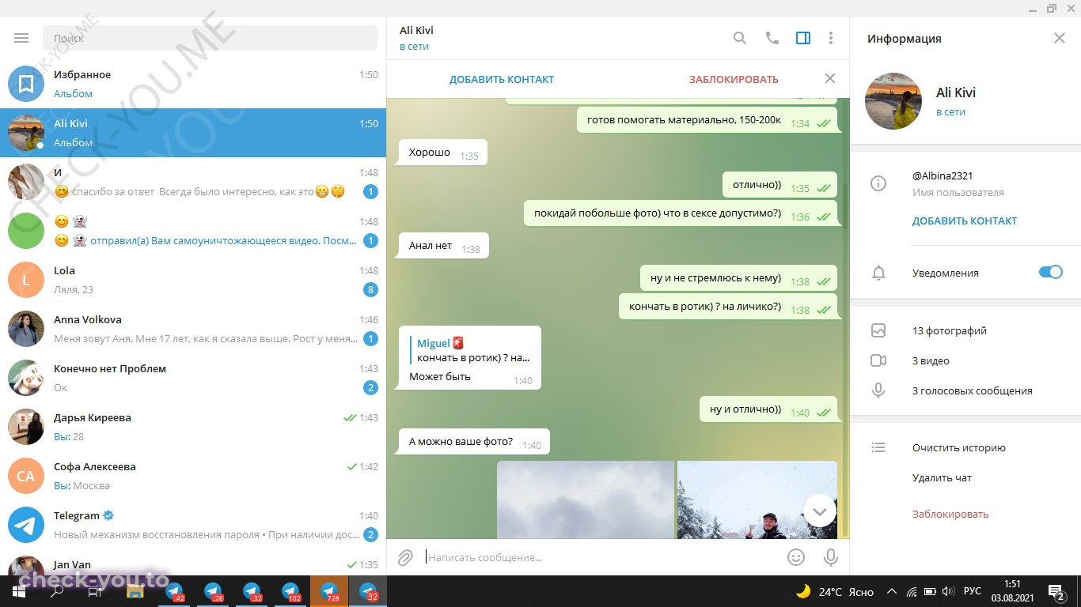Open Ali Kivi profile photo in info panel

(x=893, y=101)
